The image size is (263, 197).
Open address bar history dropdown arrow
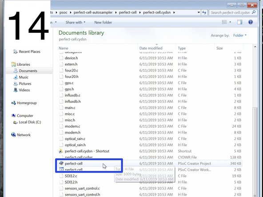tap(199, 12)
